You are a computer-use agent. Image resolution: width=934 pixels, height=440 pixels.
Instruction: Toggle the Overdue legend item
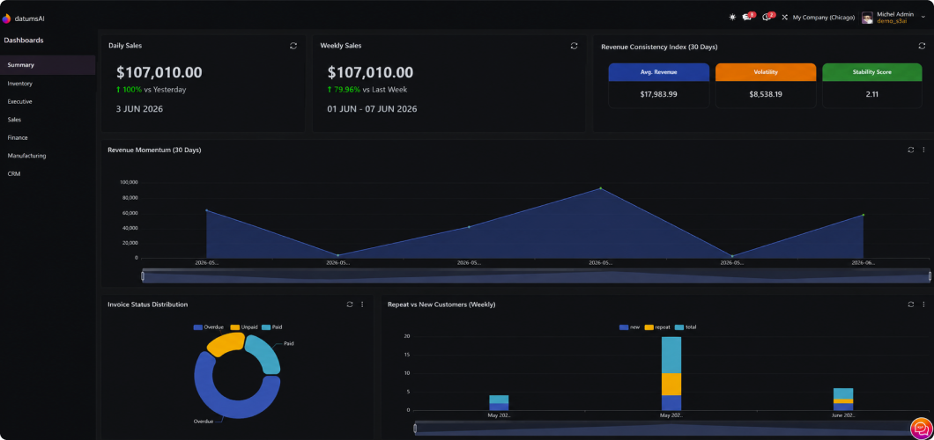coord(209,327)
